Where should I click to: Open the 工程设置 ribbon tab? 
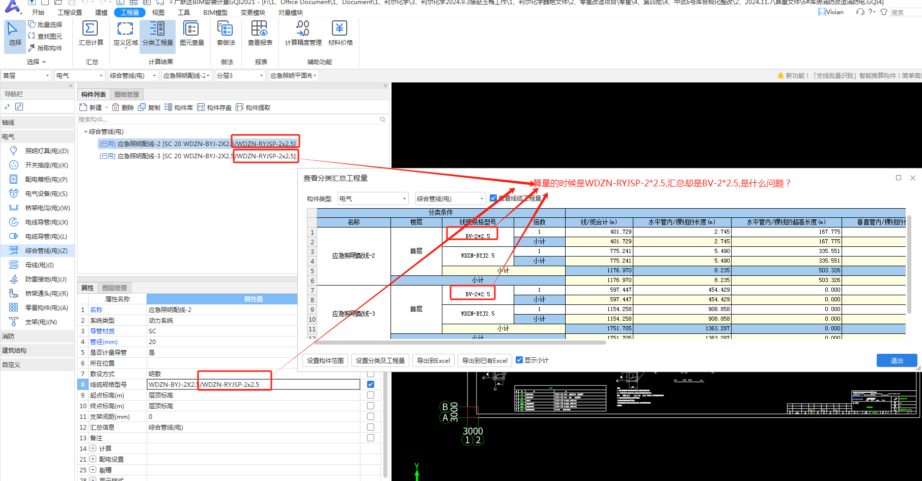pyautogui.click(x=70, y=12)
